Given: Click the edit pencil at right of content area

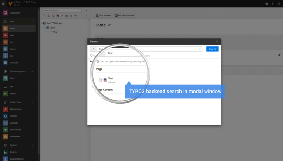Looking at the screenshot, I should pos(279,54).
